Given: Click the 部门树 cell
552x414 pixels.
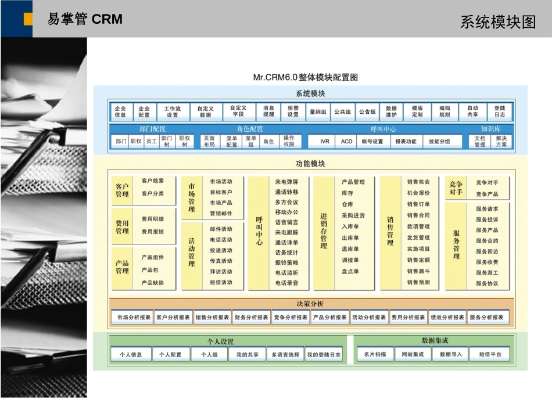Looking at the screenshot, I should point(167,142).
